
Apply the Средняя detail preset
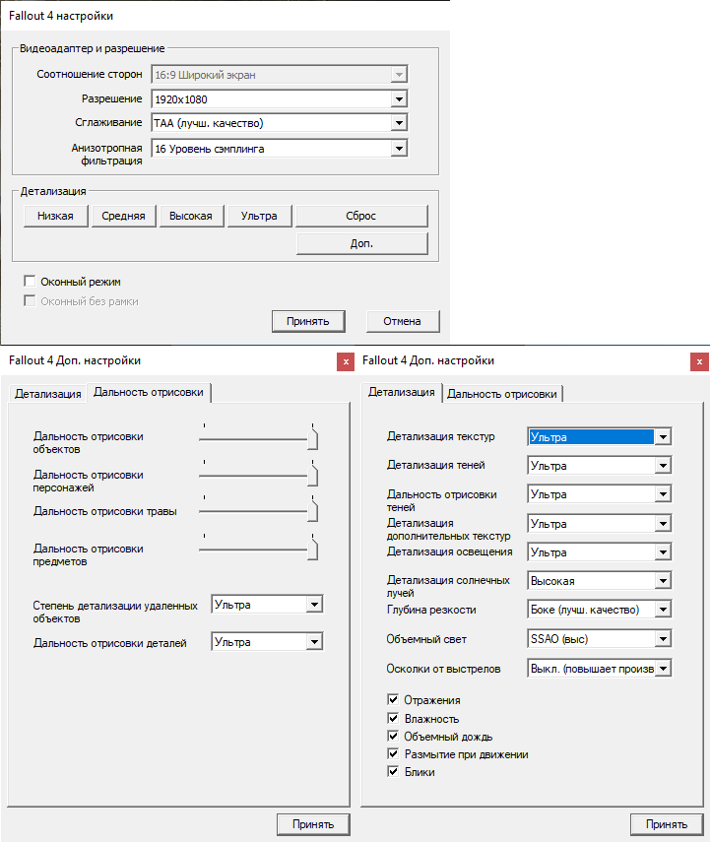123,216
